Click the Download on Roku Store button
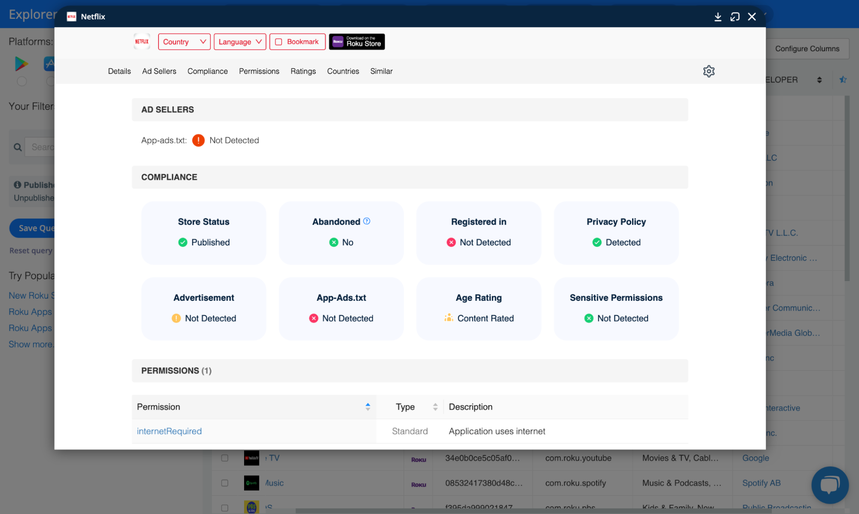 point(357,42)
